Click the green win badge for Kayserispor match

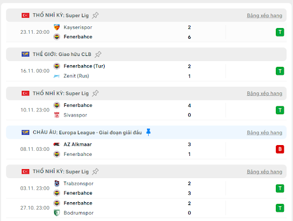coord(280,32)
